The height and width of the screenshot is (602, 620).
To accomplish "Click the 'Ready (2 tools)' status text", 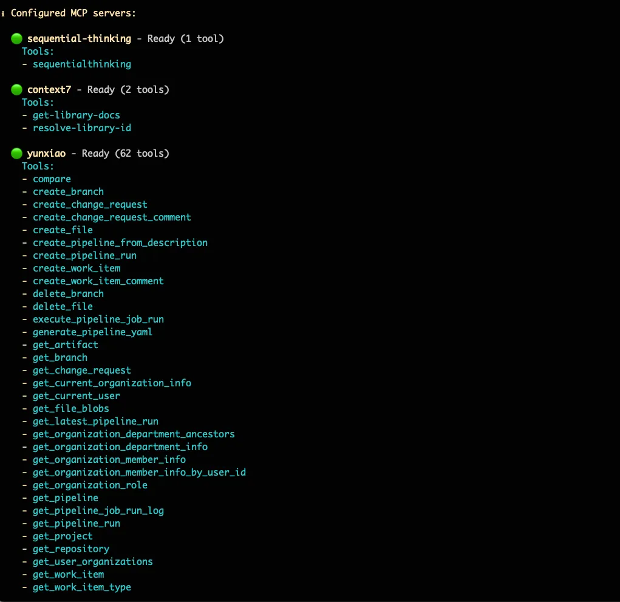I will pos(128,90).
